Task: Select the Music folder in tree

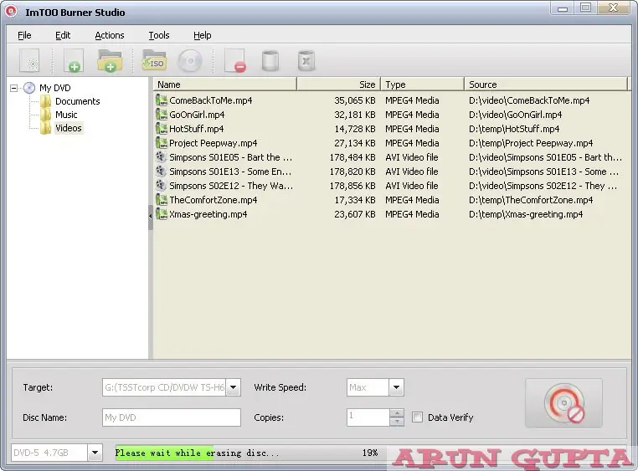Action: tap(66, 115)
